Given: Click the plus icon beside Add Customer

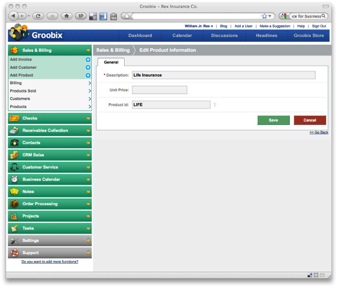Looking at the screenshot, I should coord(88,68).
